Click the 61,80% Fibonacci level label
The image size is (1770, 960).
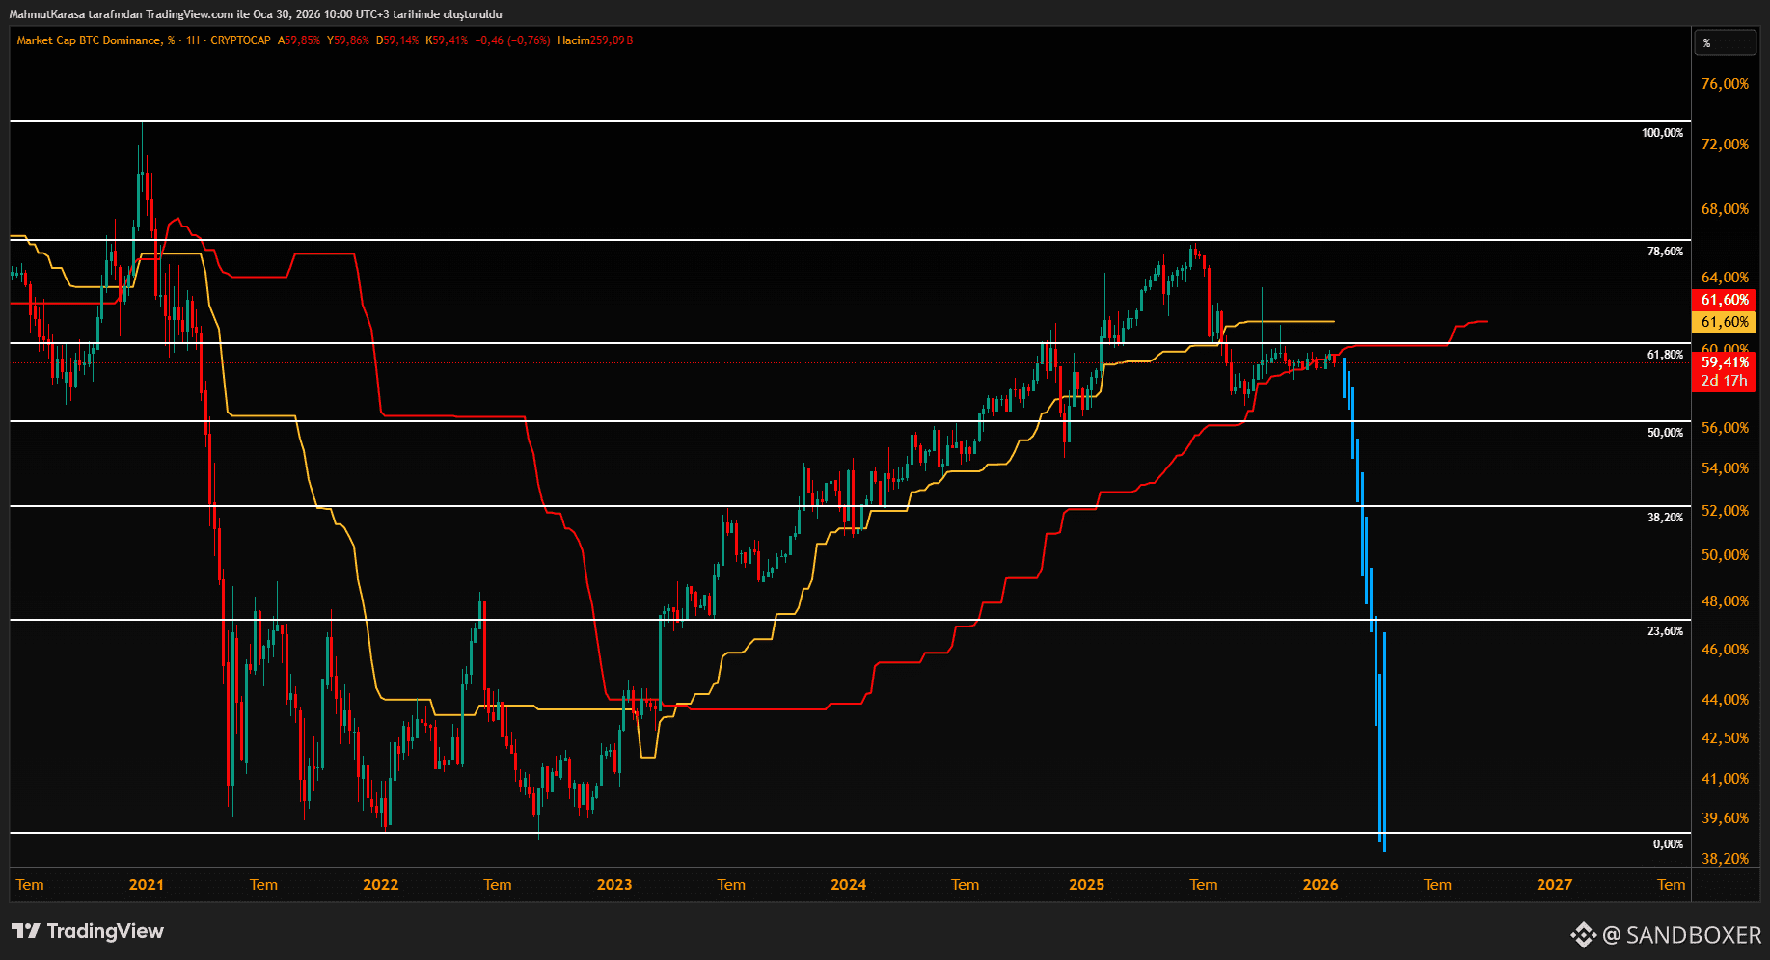click(1665, 355)
